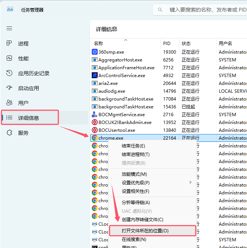
Task: Select the aria2.exe process row
Action: point(108,83)
